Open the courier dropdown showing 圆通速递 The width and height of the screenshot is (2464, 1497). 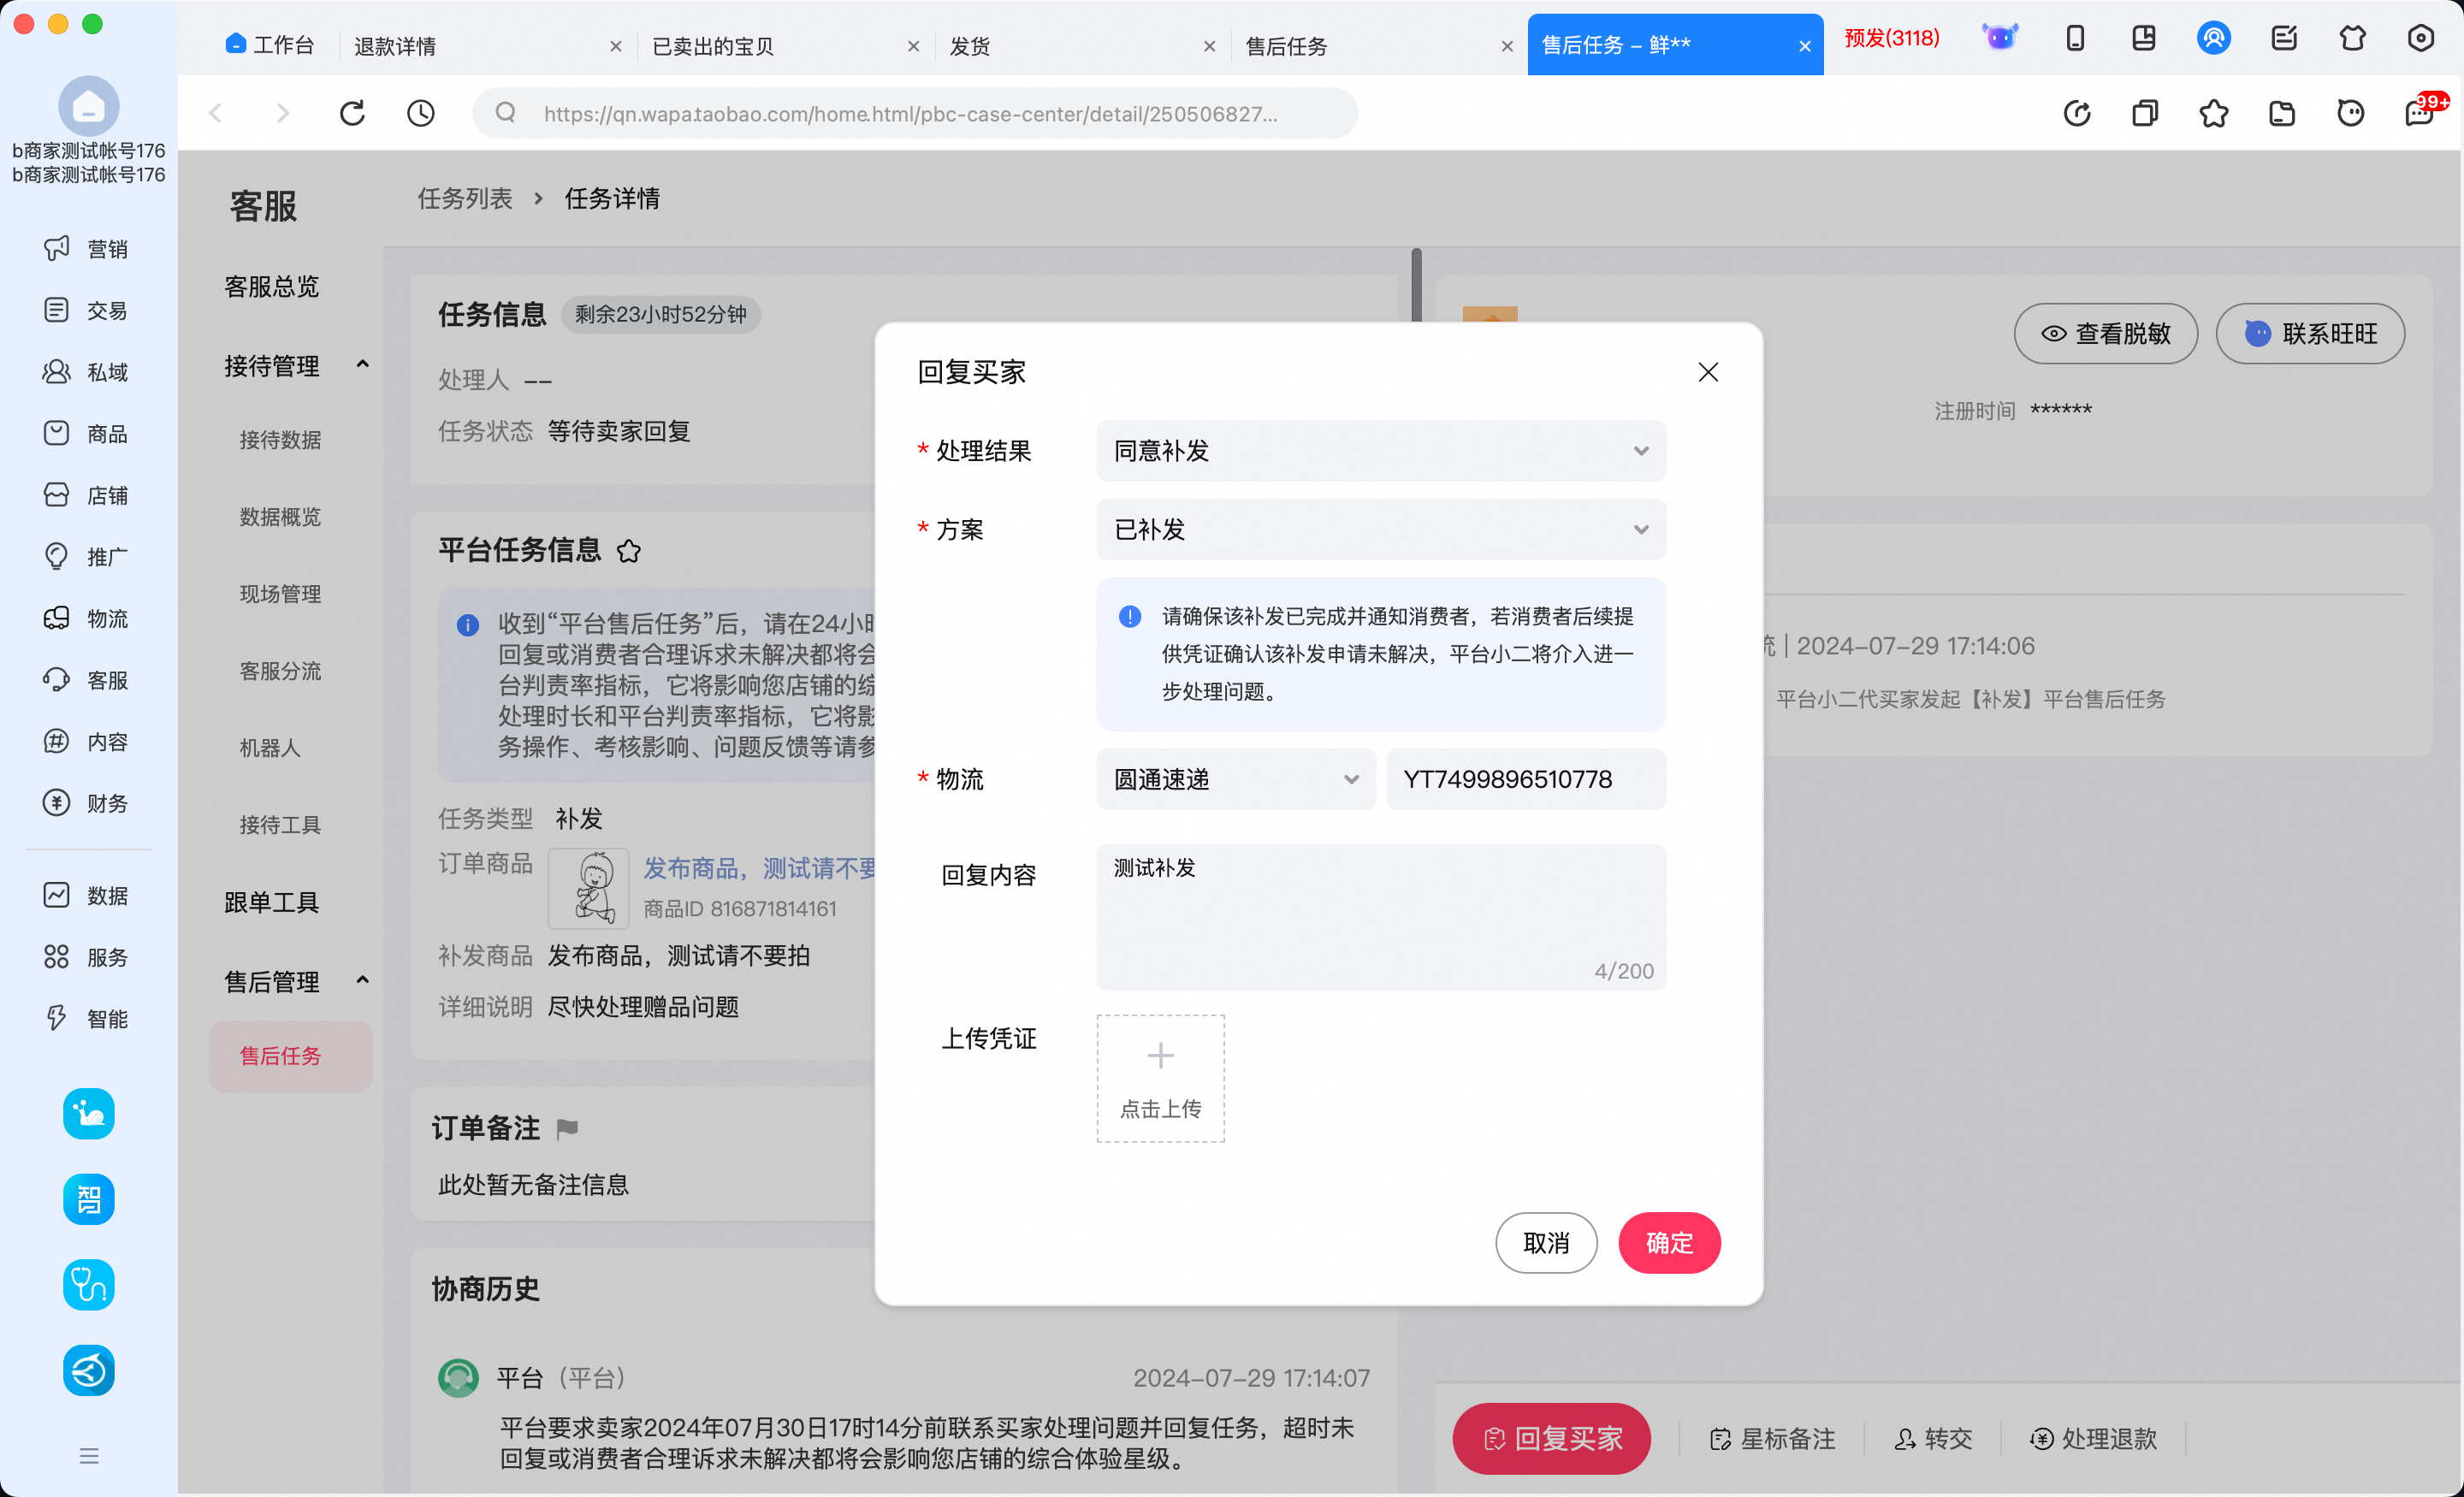click(x=1235, y=779)
